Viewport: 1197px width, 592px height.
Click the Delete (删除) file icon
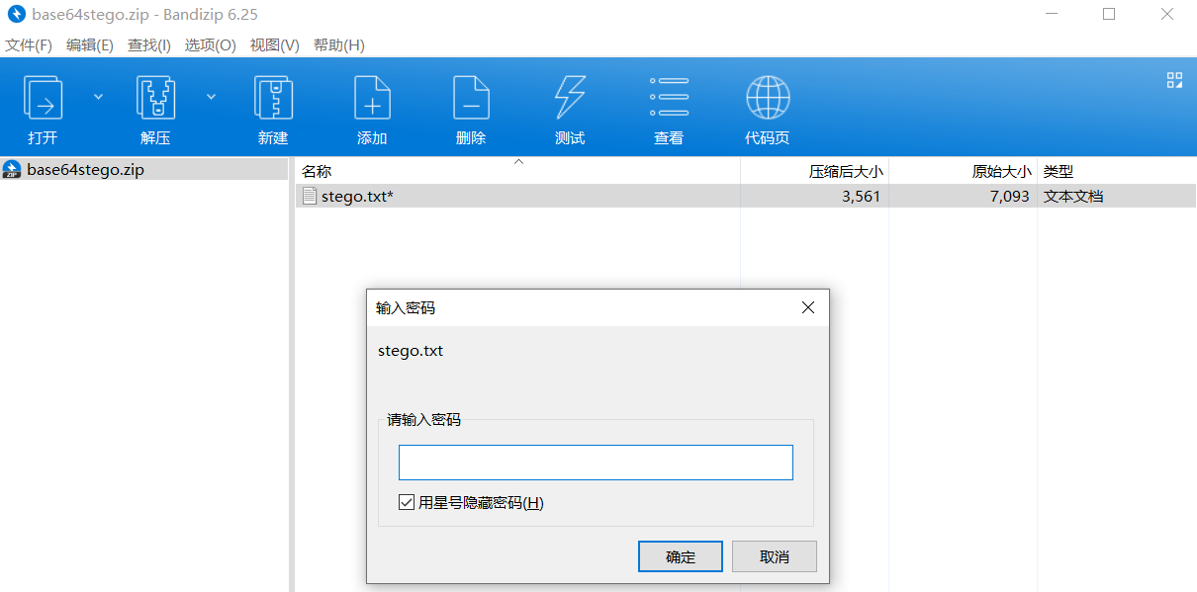tap(471, 98)
